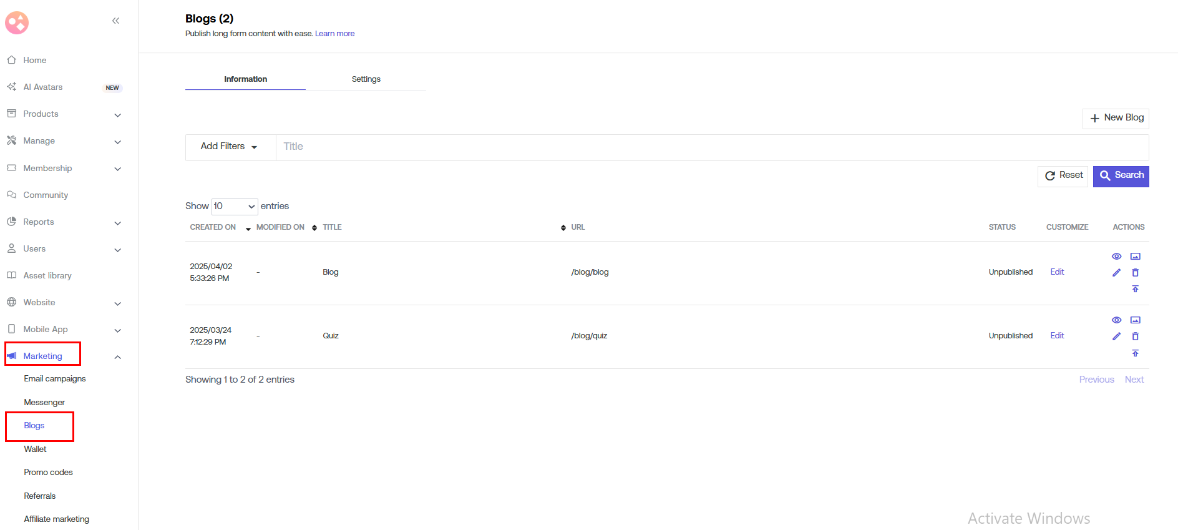The width and height of the screenshot is (1178, 530).
Task: Toggle eye preview icon for Blog row
Action: [1116, 257]
